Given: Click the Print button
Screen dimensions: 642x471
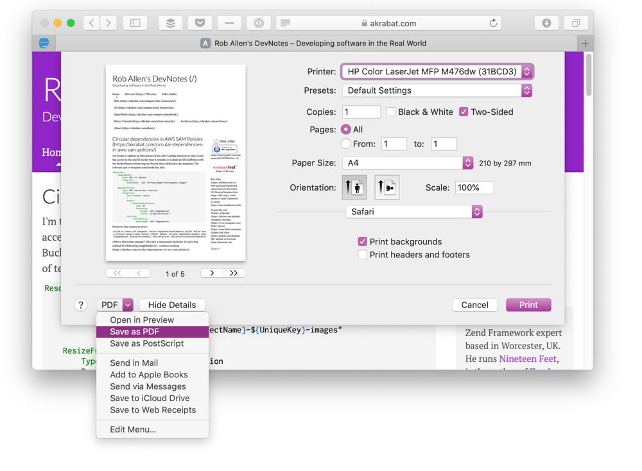Looking at the screenshot, I should pyautogui.click(x=528, y=305).
